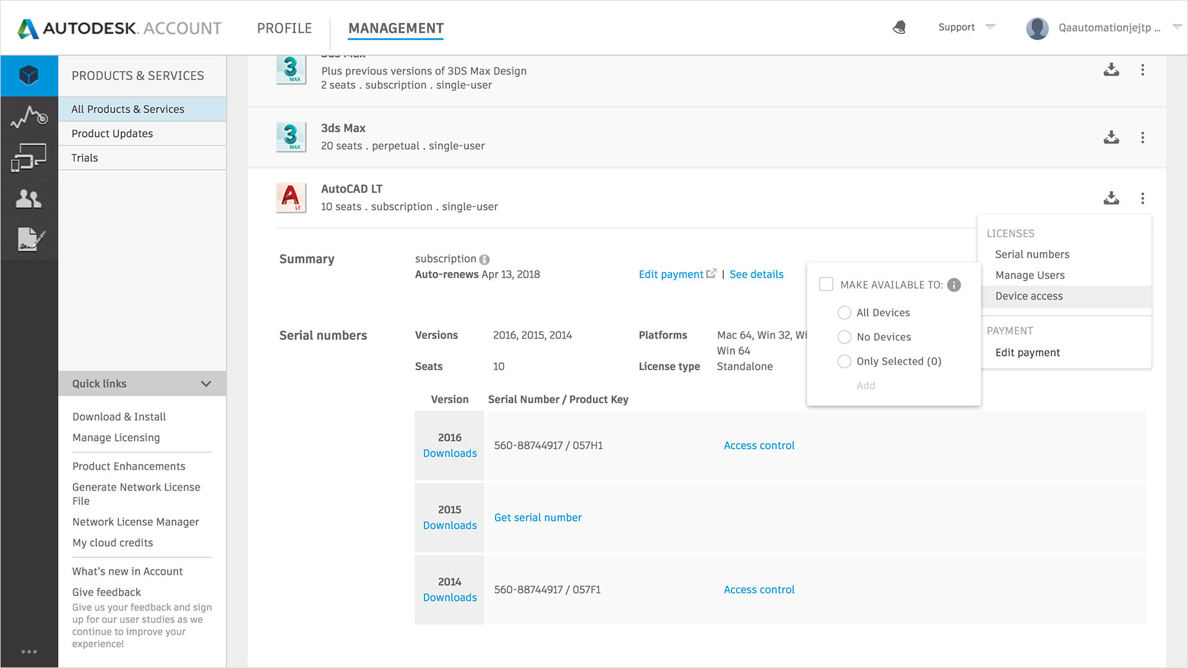
Task: Open Trials in sidebar
Action: [x=142, y=158]
